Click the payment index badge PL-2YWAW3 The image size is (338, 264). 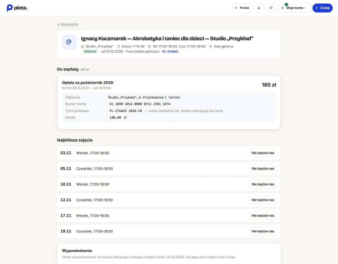[170, 52]
